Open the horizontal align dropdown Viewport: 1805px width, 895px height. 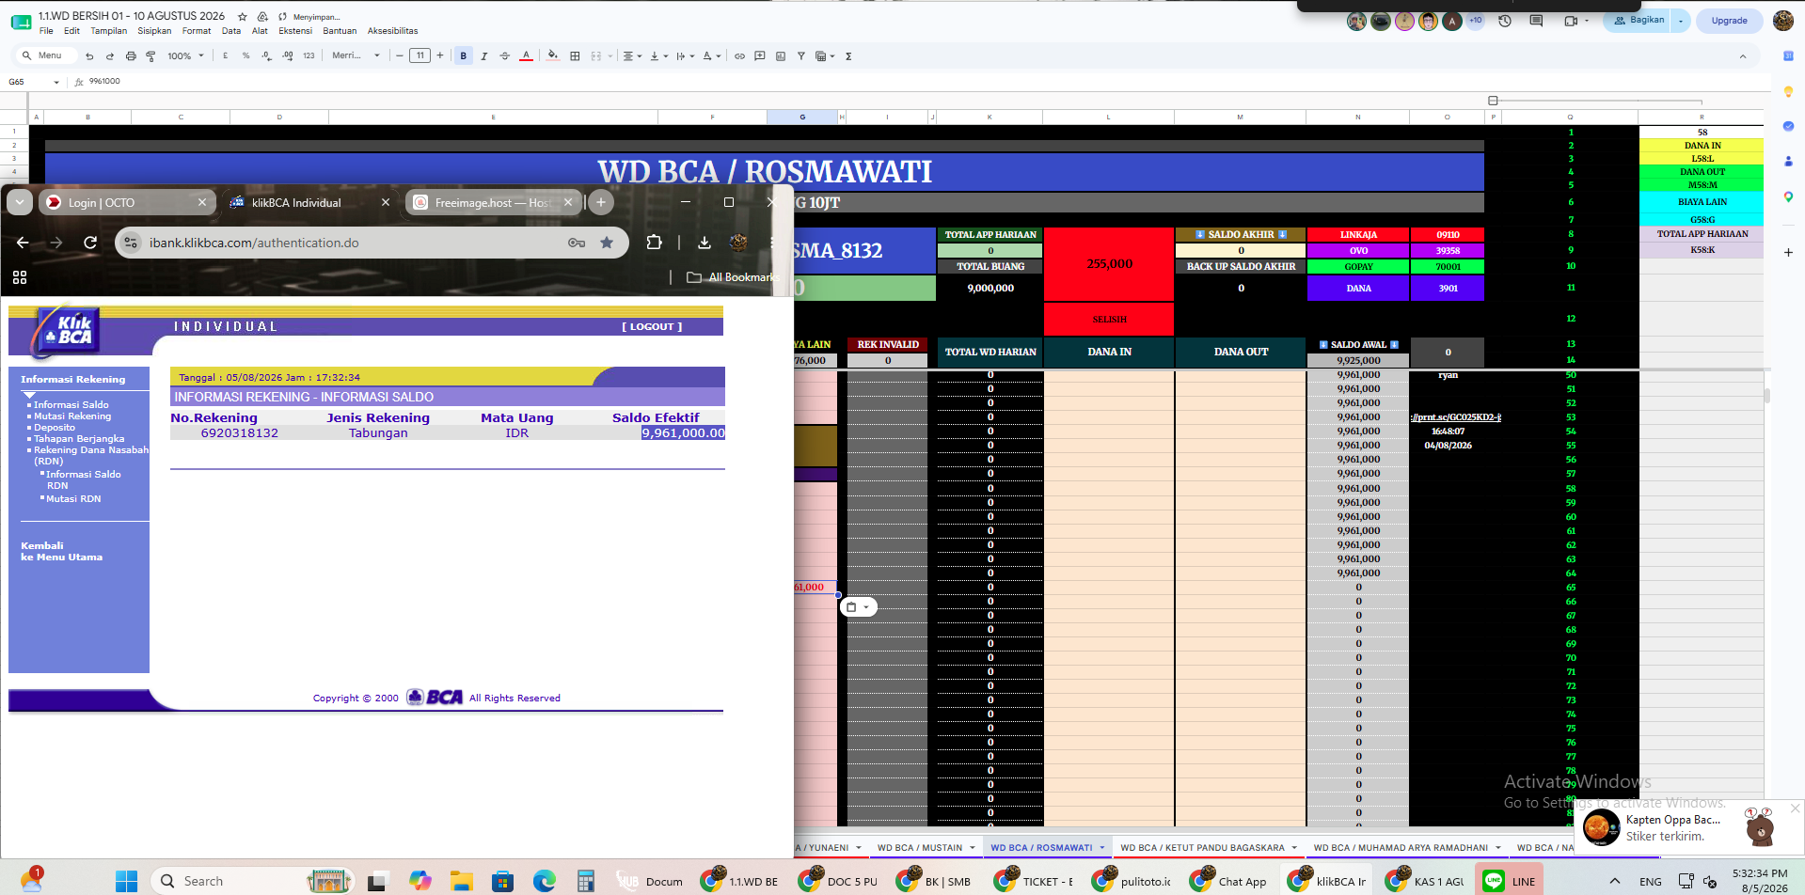point(633,56)
